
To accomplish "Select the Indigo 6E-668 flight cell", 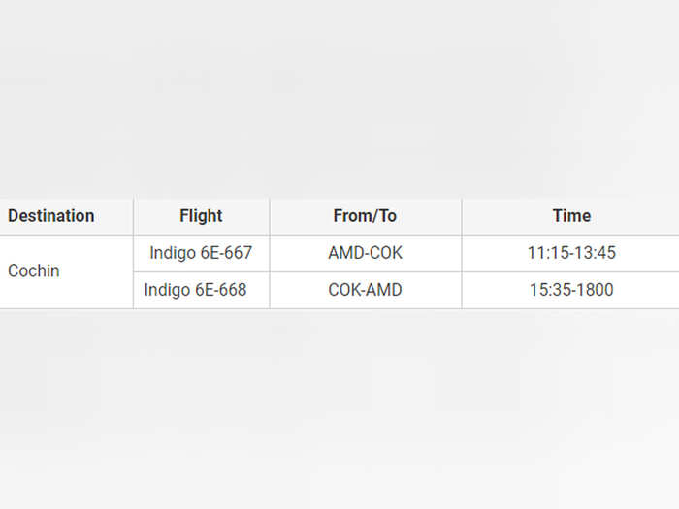I will coord(202,291).
